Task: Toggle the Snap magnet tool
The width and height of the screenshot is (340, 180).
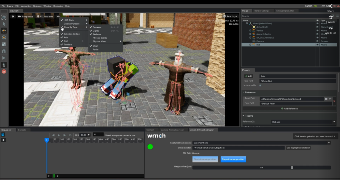Action: (4, 51)
